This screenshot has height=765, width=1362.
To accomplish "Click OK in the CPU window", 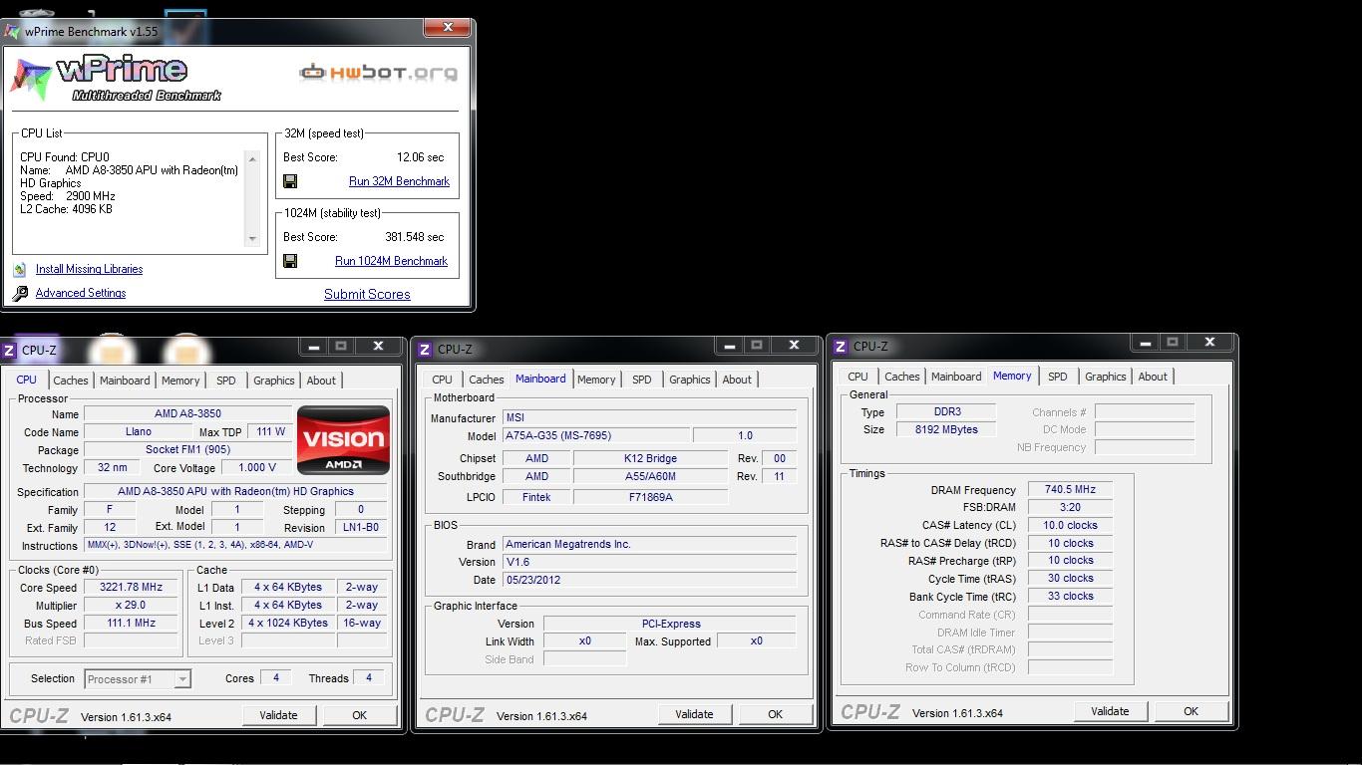I will (x=359, y=715).
